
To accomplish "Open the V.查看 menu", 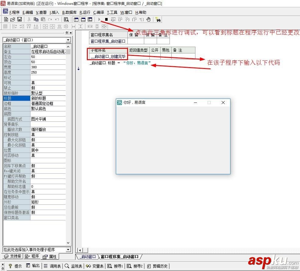I will (41, 13).
